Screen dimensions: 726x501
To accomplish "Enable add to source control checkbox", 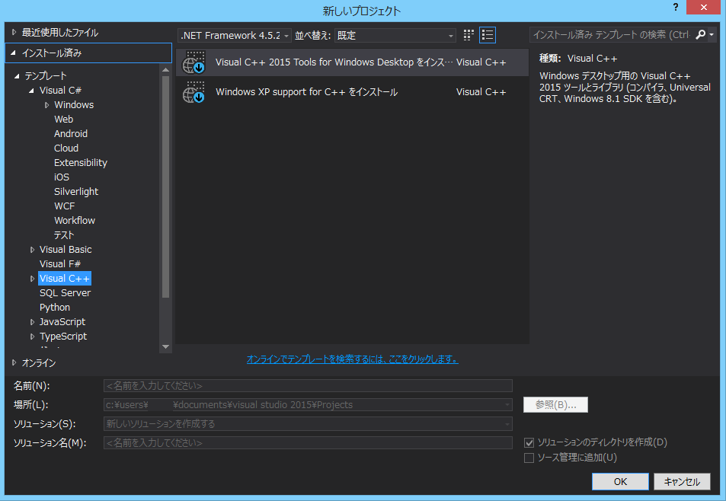I will point(529,458).
